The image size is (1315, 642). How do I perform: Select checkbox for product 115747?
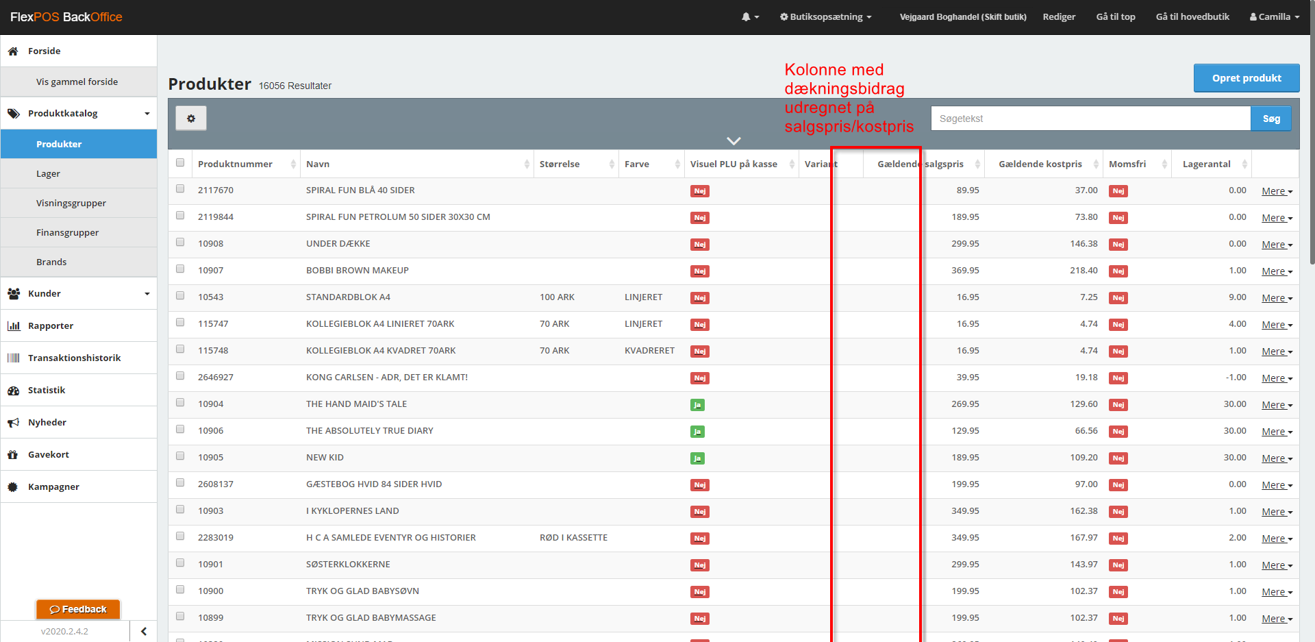180,323
